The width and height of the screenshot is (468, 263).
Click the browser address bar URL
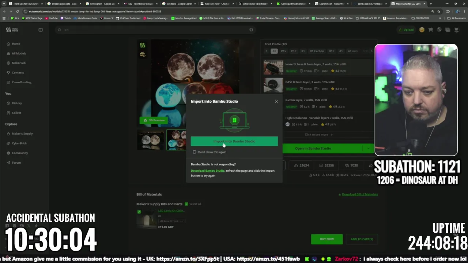point(95,11)
